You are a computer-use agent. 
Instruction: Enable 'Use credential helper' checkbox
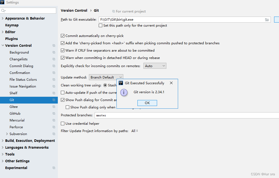tap(63, 124)
